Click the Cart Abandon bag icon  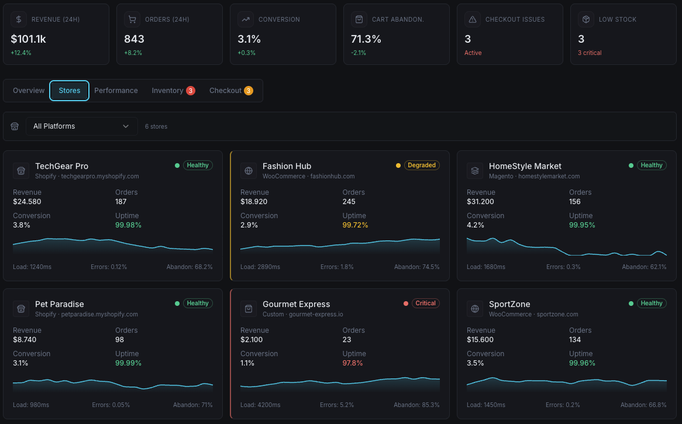[359, 19]
